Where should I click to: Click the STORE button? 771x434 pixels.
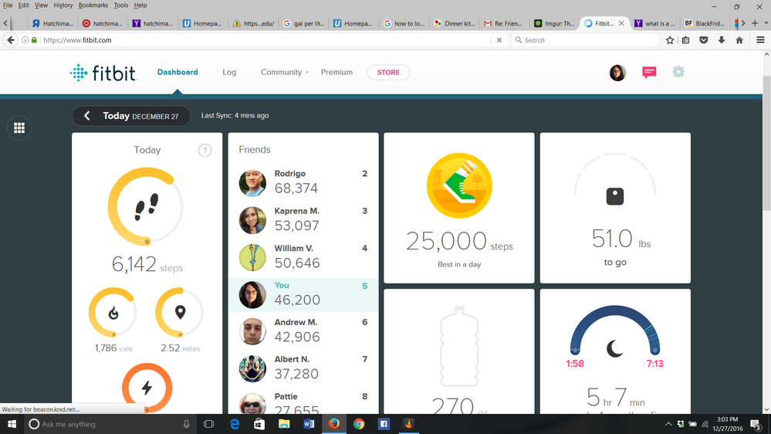[x=388, y=73]
